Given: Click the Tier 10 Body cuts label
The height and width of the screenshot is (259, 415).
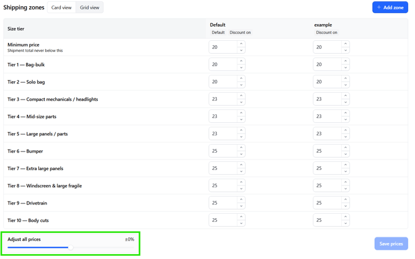Looking at the screenshot, I should pos(28,220).
